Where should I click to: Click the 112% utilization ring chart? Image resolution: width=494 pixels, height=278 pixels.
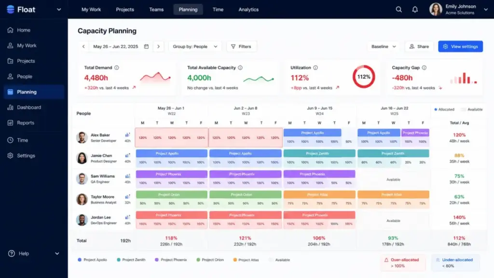pyautogui.click(x=364, y=77)
